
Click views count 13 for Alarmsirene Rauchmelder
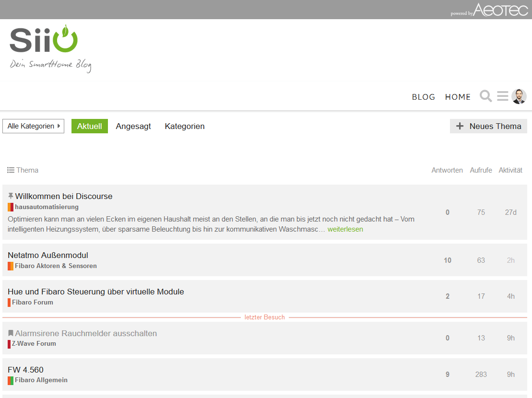point(481,338)
